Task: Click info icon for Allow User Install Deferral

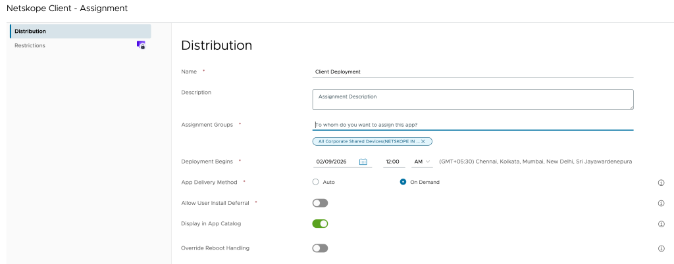Action: [661, 203]
